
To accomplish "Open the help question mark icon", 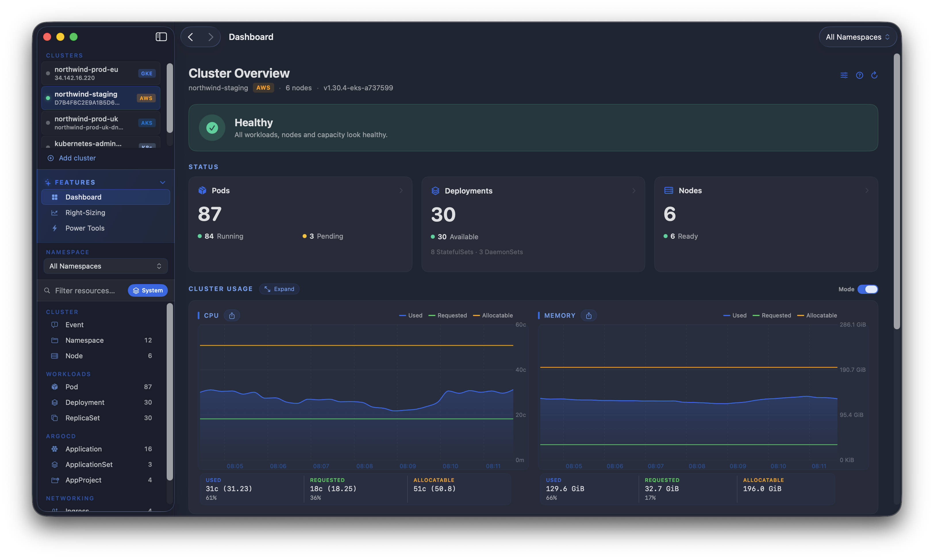I will (x=860, y=75).
